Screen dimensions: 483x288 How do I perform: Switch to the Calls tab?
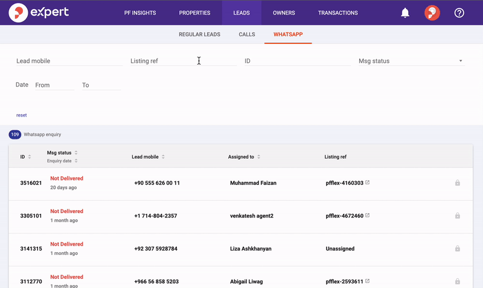247,34
